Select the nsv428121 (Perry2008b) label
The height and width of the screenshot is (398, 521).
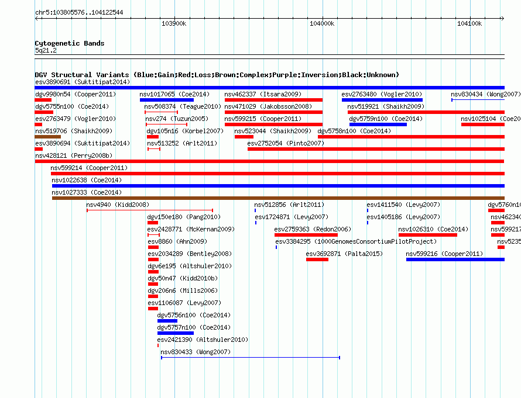point(74,155)
